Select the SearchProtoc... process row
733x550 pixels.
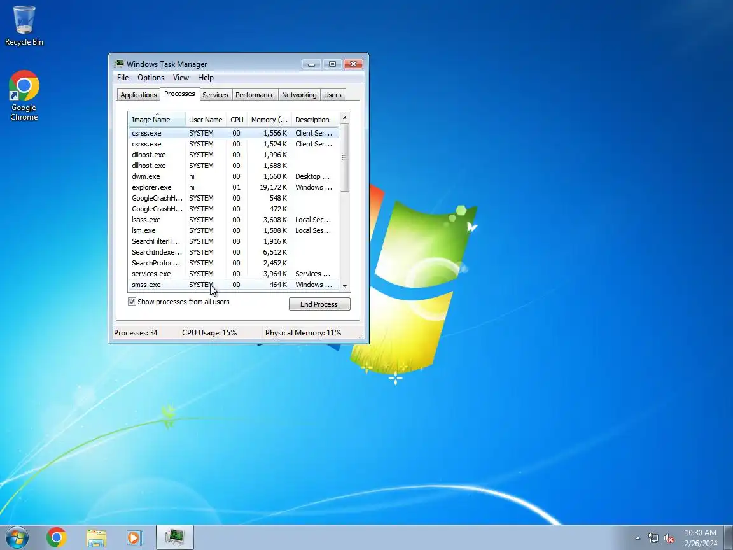coord(234,263)
